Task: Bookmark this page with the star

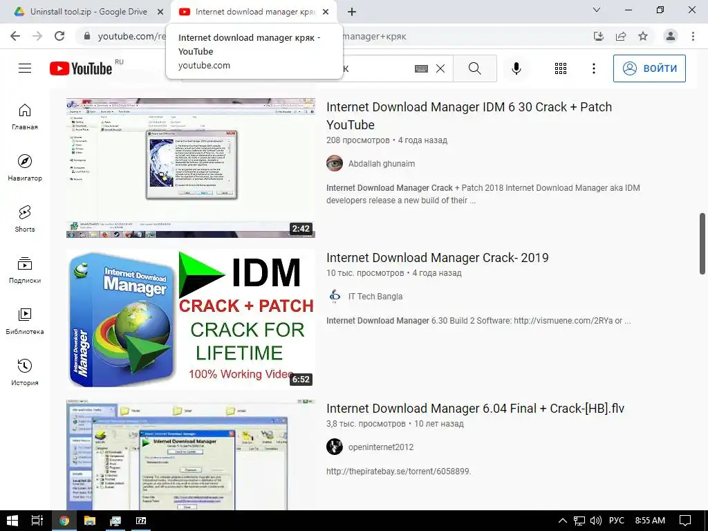Action: [x=643, y=36]
